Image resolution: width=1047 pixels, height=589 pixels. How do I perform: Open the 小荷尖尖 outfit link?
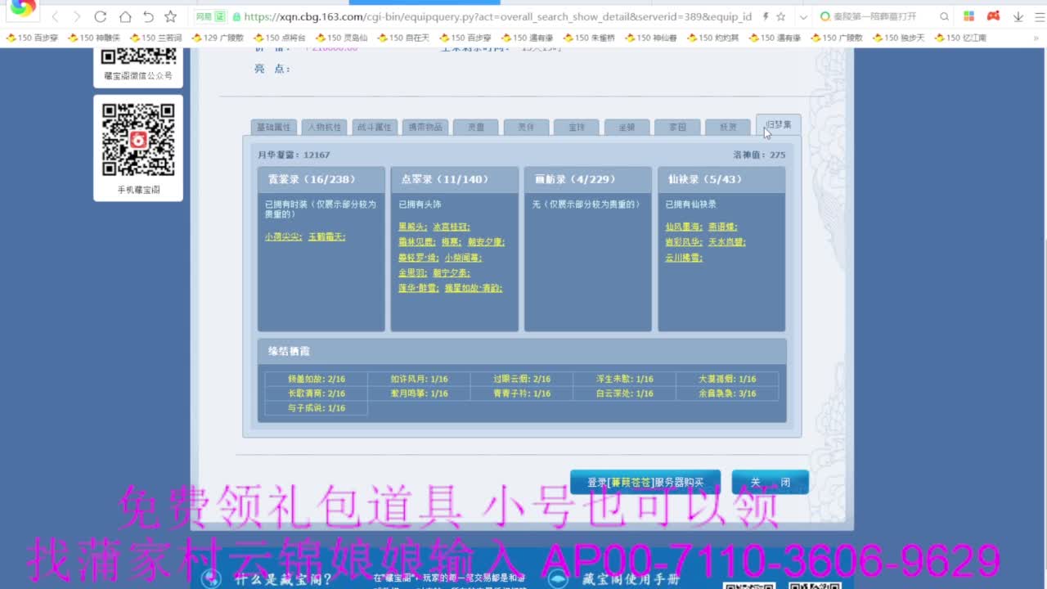[283, 236]
